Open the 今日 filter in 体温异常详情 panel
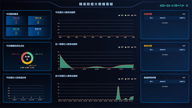Screen dimensions: 192x108 tap(184, 78)
